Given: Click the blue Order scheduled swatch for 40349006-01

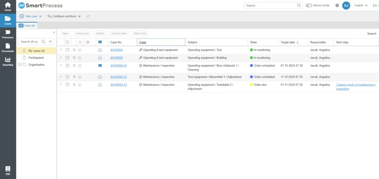Looking at the screenshot, I should 251,65.
